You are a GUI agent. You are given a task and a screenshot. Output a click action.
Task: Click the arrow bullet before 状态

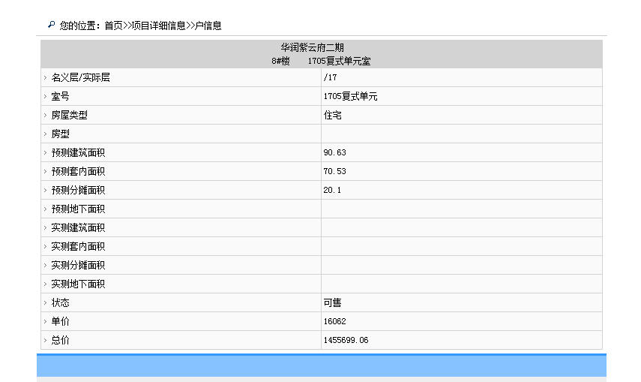coord(46,303)
